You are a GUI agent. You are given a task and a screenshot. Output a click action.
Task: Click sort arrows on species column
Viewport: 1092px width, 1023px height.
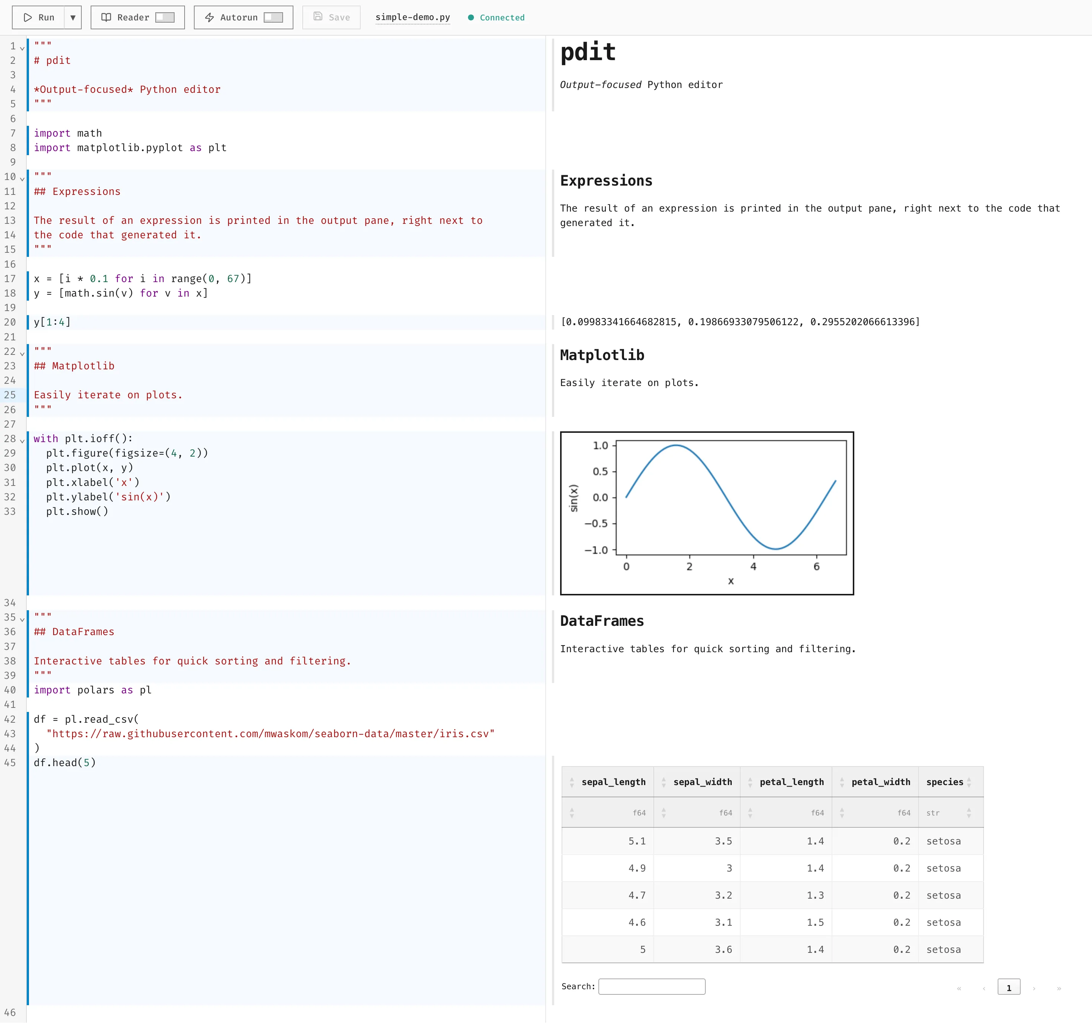tap(969, 781)
